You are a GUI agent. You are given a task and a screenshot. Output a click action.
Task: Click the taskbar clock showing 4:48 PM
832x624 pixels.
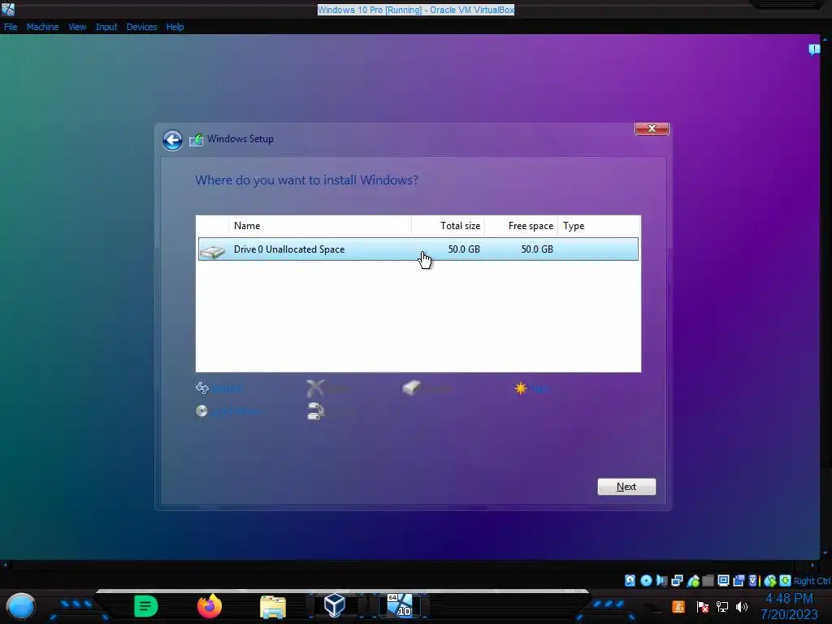pyautogui.click(x=789, y=606)
